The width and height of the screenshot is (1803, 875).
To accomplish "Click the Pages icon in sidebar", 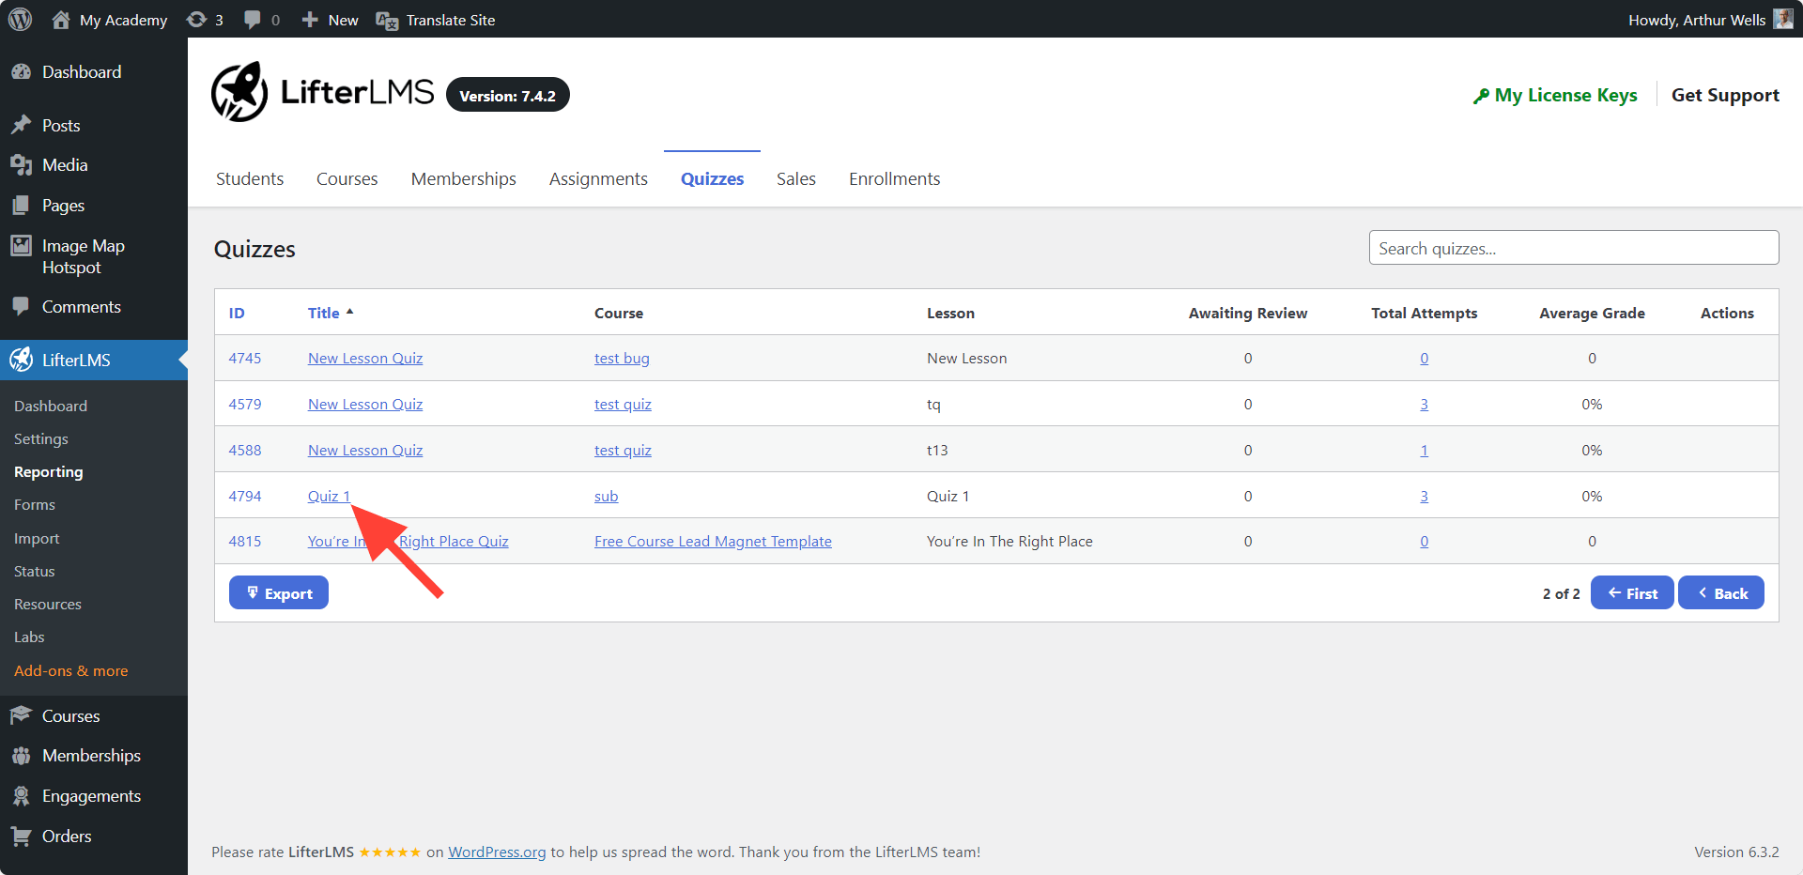I will [x=21, y=206].
